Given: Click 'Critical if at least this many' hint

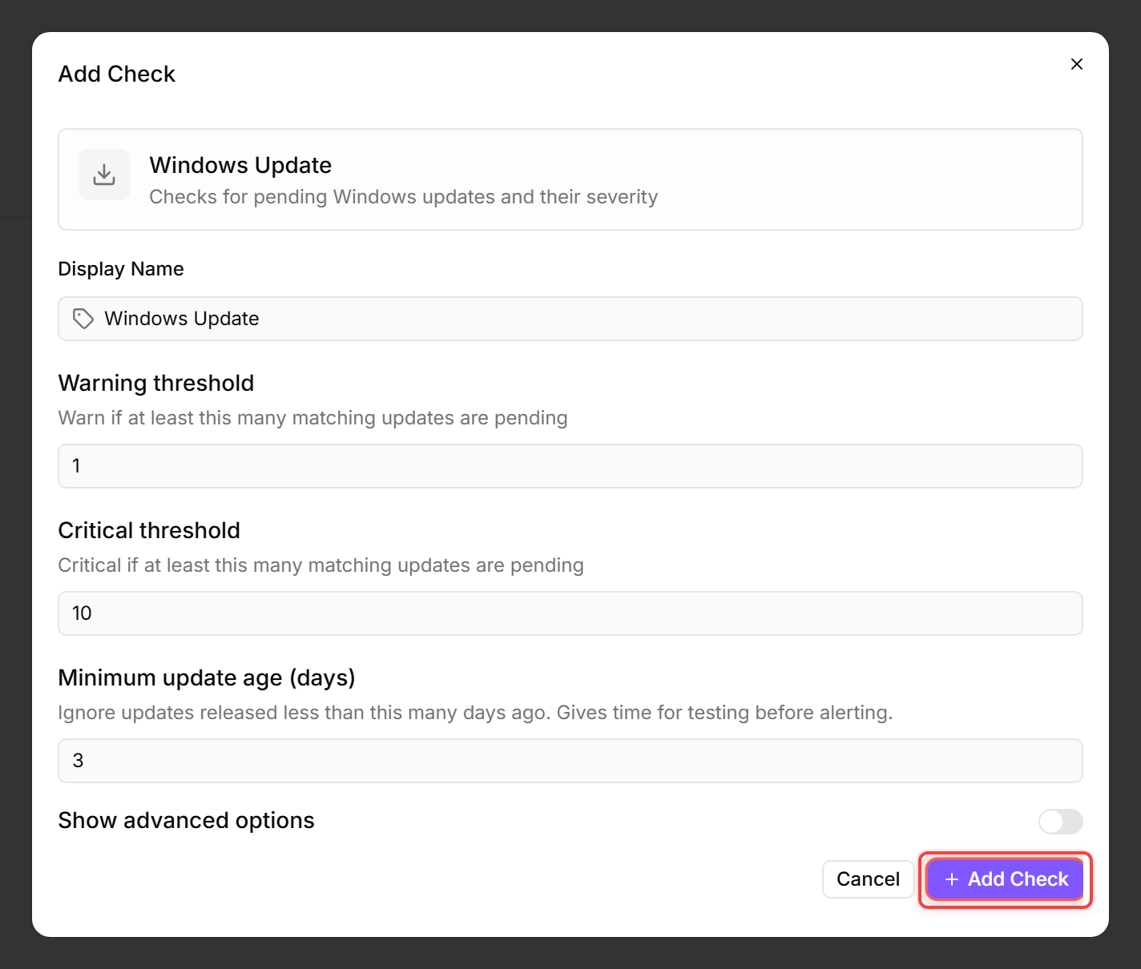Looking at the screenshot, I should 321,565.
